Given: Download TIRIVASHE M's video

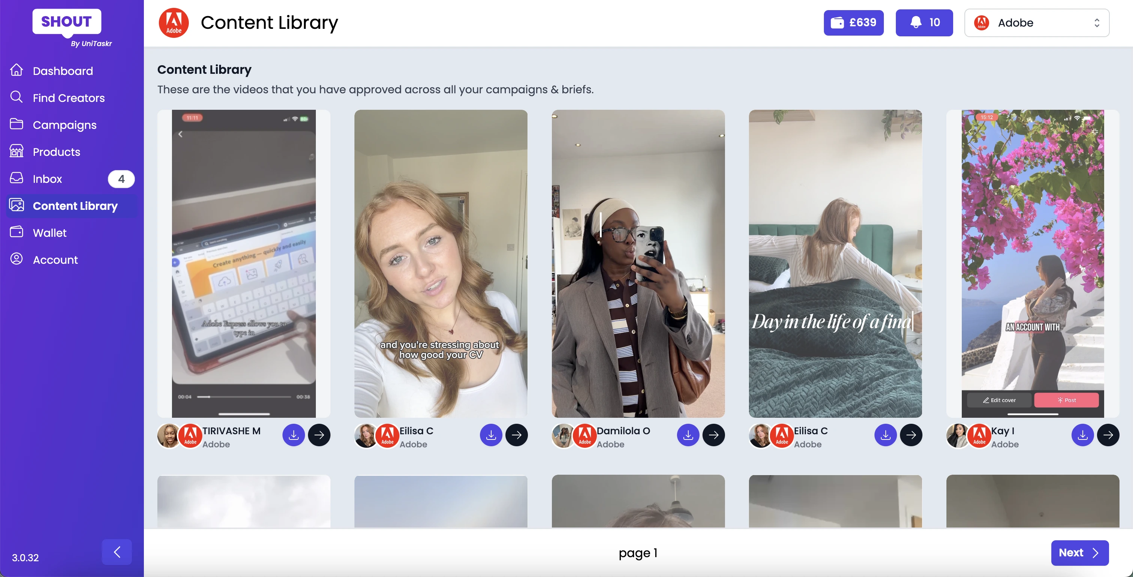Looking at the screenshot, I should [293, 435].
